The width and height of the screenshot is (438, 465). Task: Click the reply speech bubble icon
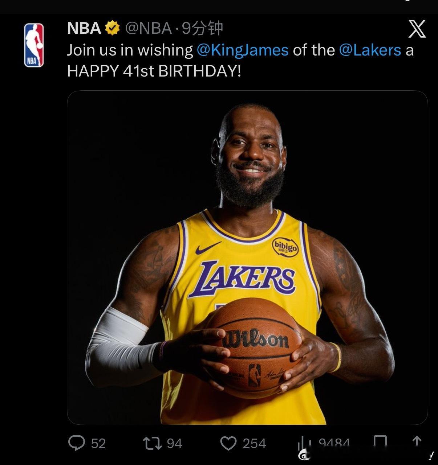tap(77, 443)
